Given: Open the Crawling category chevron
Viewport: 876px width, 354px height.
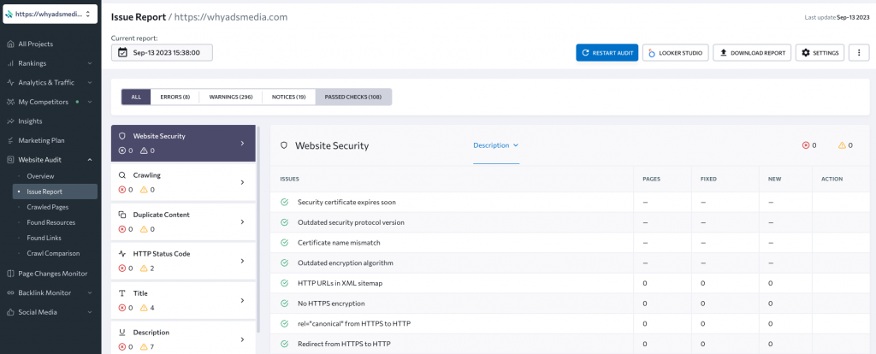Looking at the screenshot, I should point(242,182).
